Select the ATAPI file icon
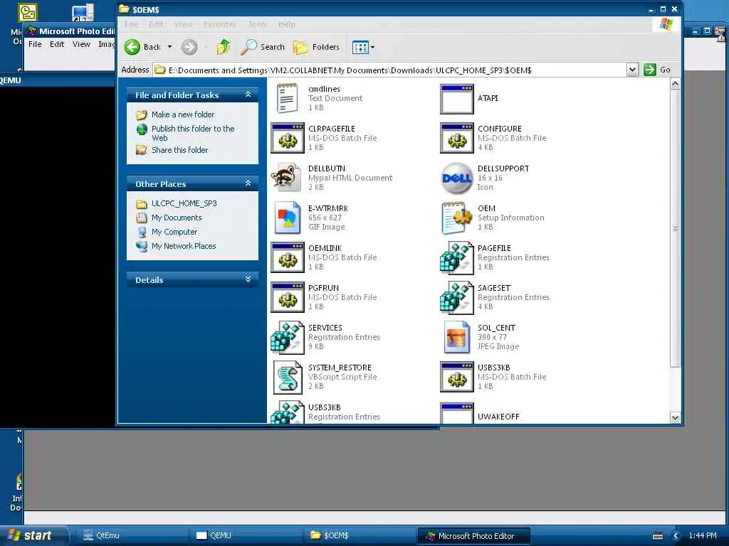 (456, 99)
